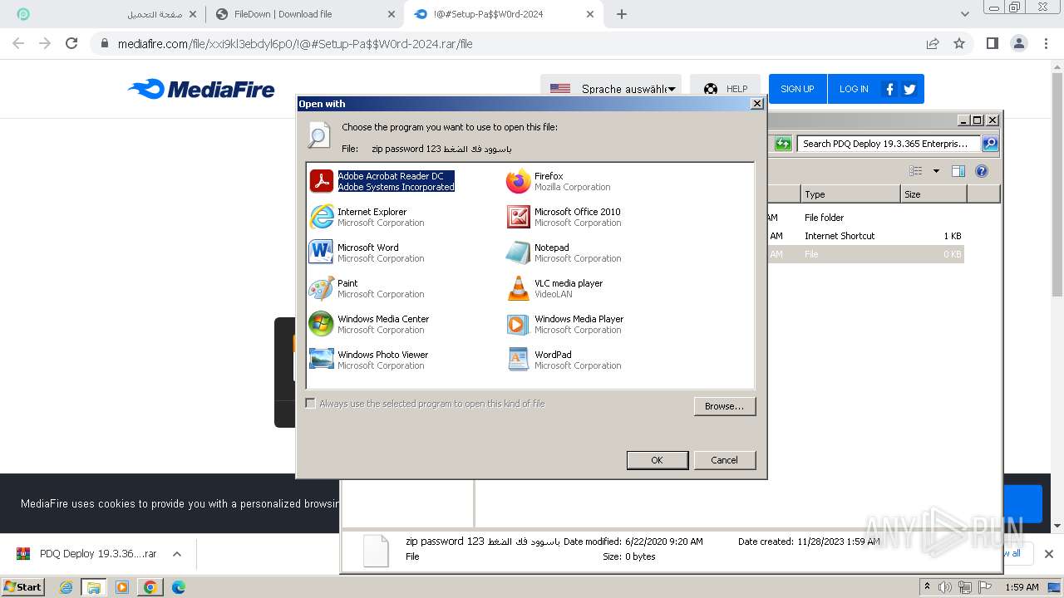
Task: Show hidden system tray icons
Action: [927, 587]
